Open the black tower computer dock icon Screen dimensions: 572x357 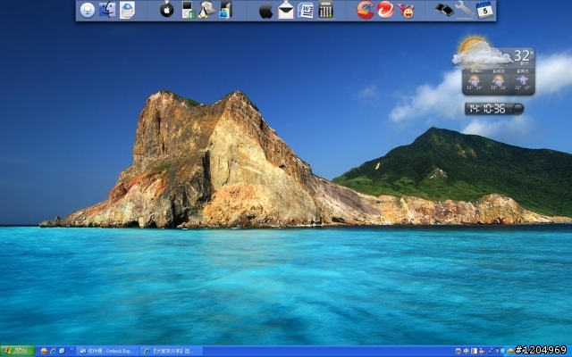(226, 10)
